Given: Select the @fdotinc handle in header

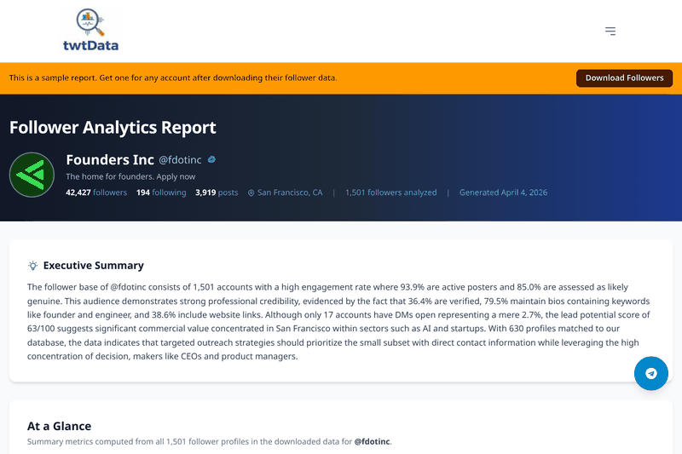Looking at the screenshot, I should [180, 160].
